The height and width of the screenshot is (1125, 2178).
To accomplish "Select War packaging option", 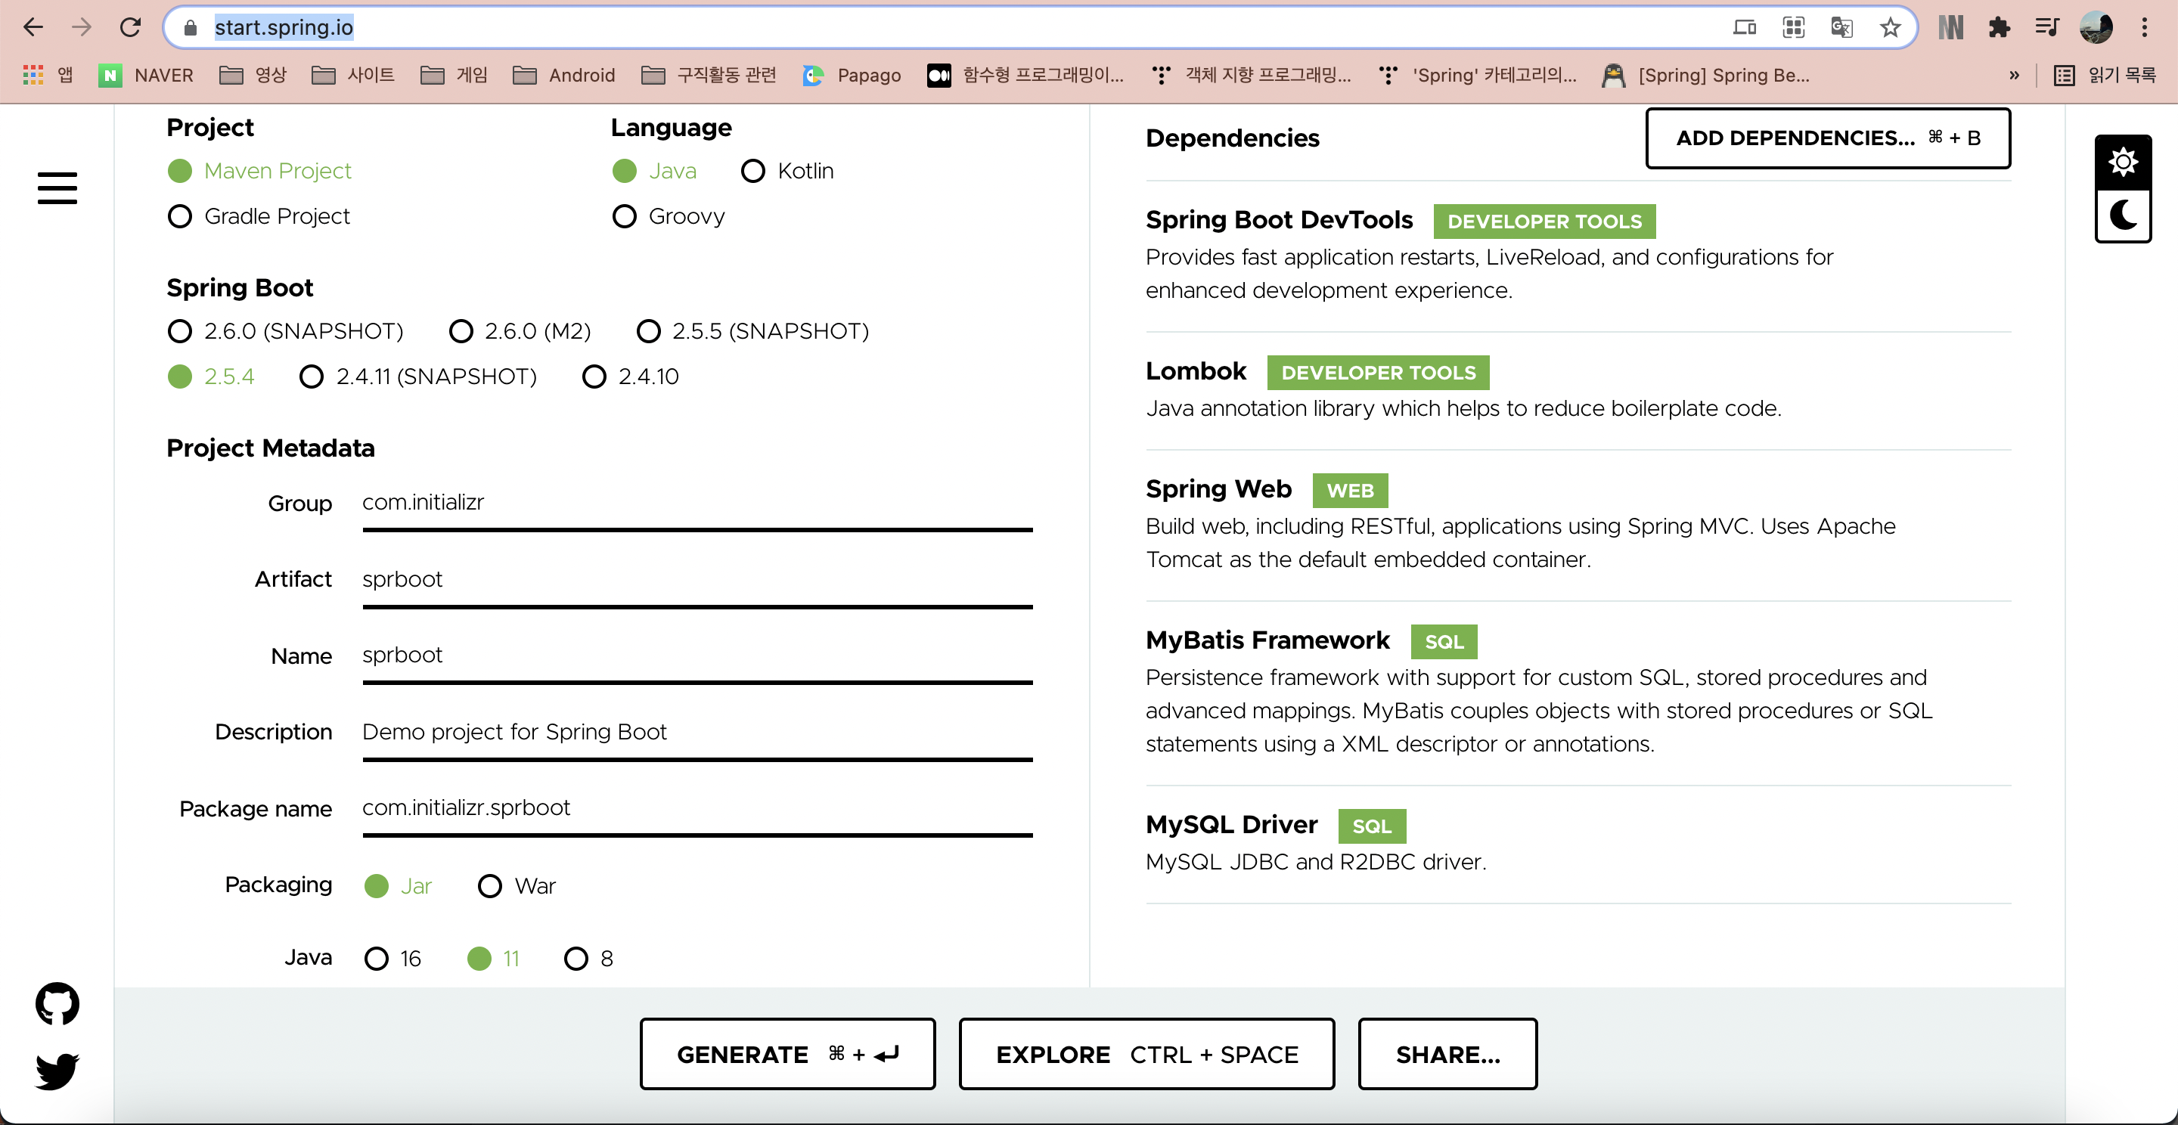I will 489,886.
